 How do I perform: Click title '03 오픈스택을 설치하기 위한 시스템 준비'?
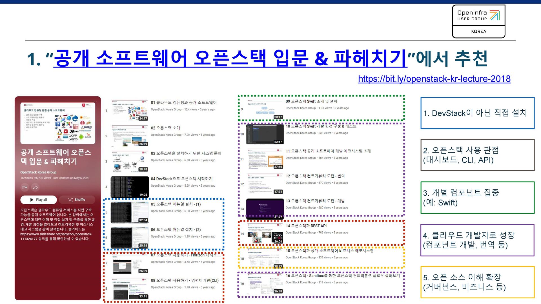186,153
